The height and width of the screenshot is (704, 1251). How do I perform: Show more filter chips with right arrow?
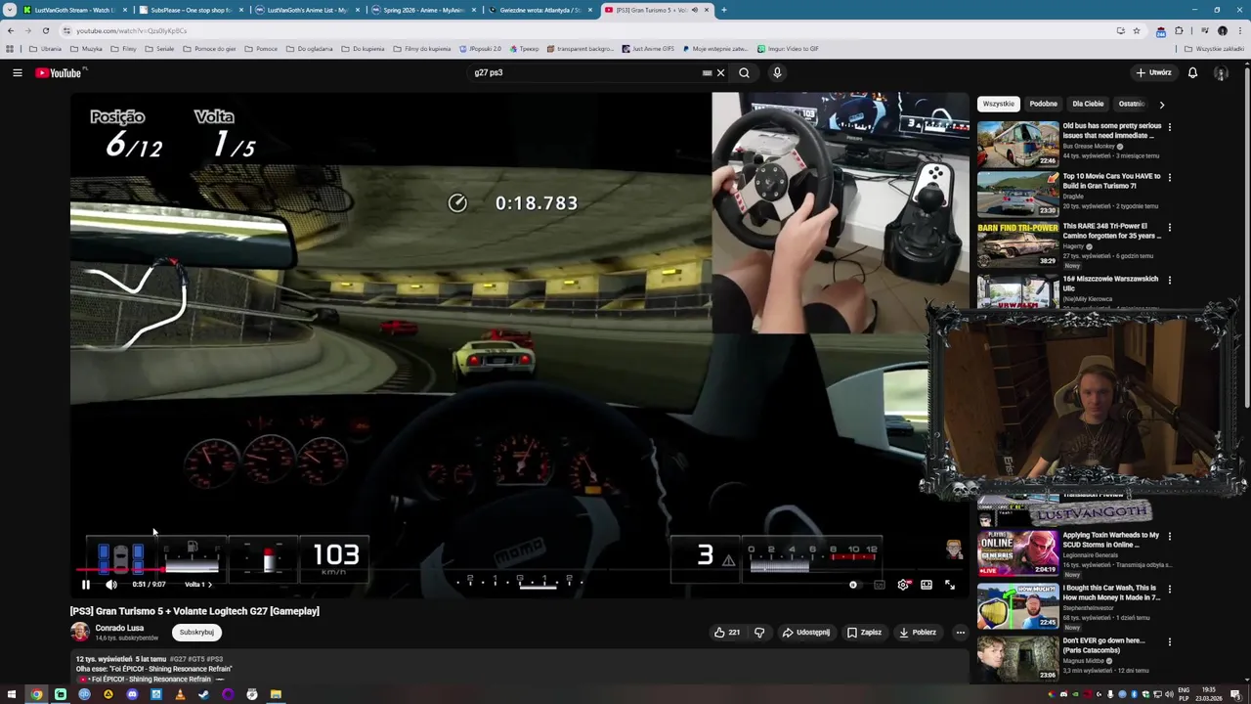[x=1161, y=104]
